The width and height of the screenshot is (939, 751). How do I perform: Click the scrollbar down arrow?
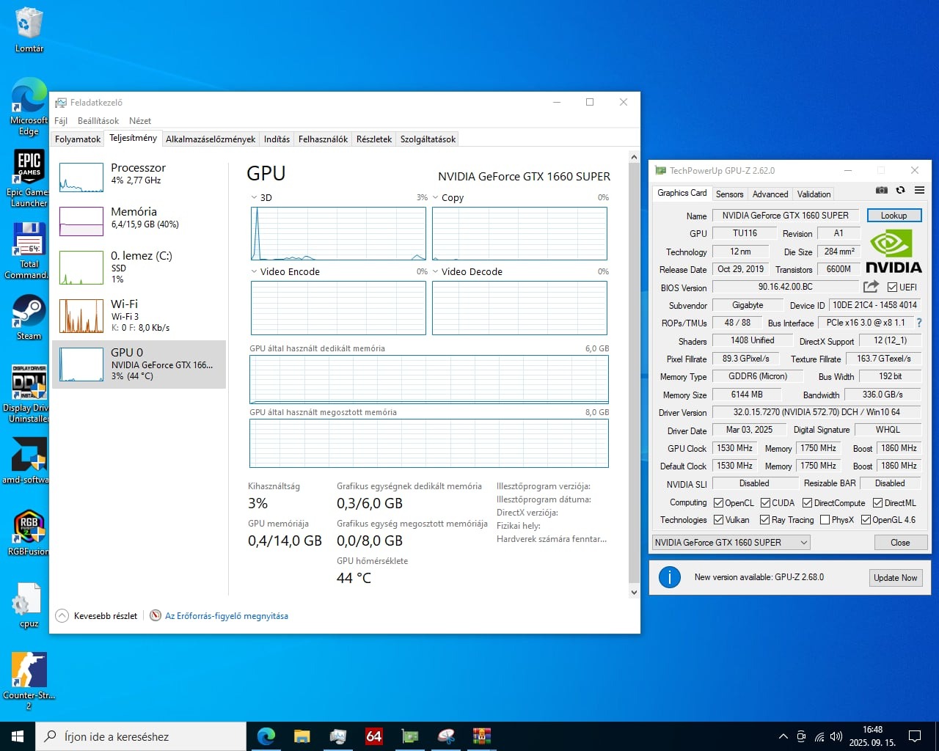point(635,593)
